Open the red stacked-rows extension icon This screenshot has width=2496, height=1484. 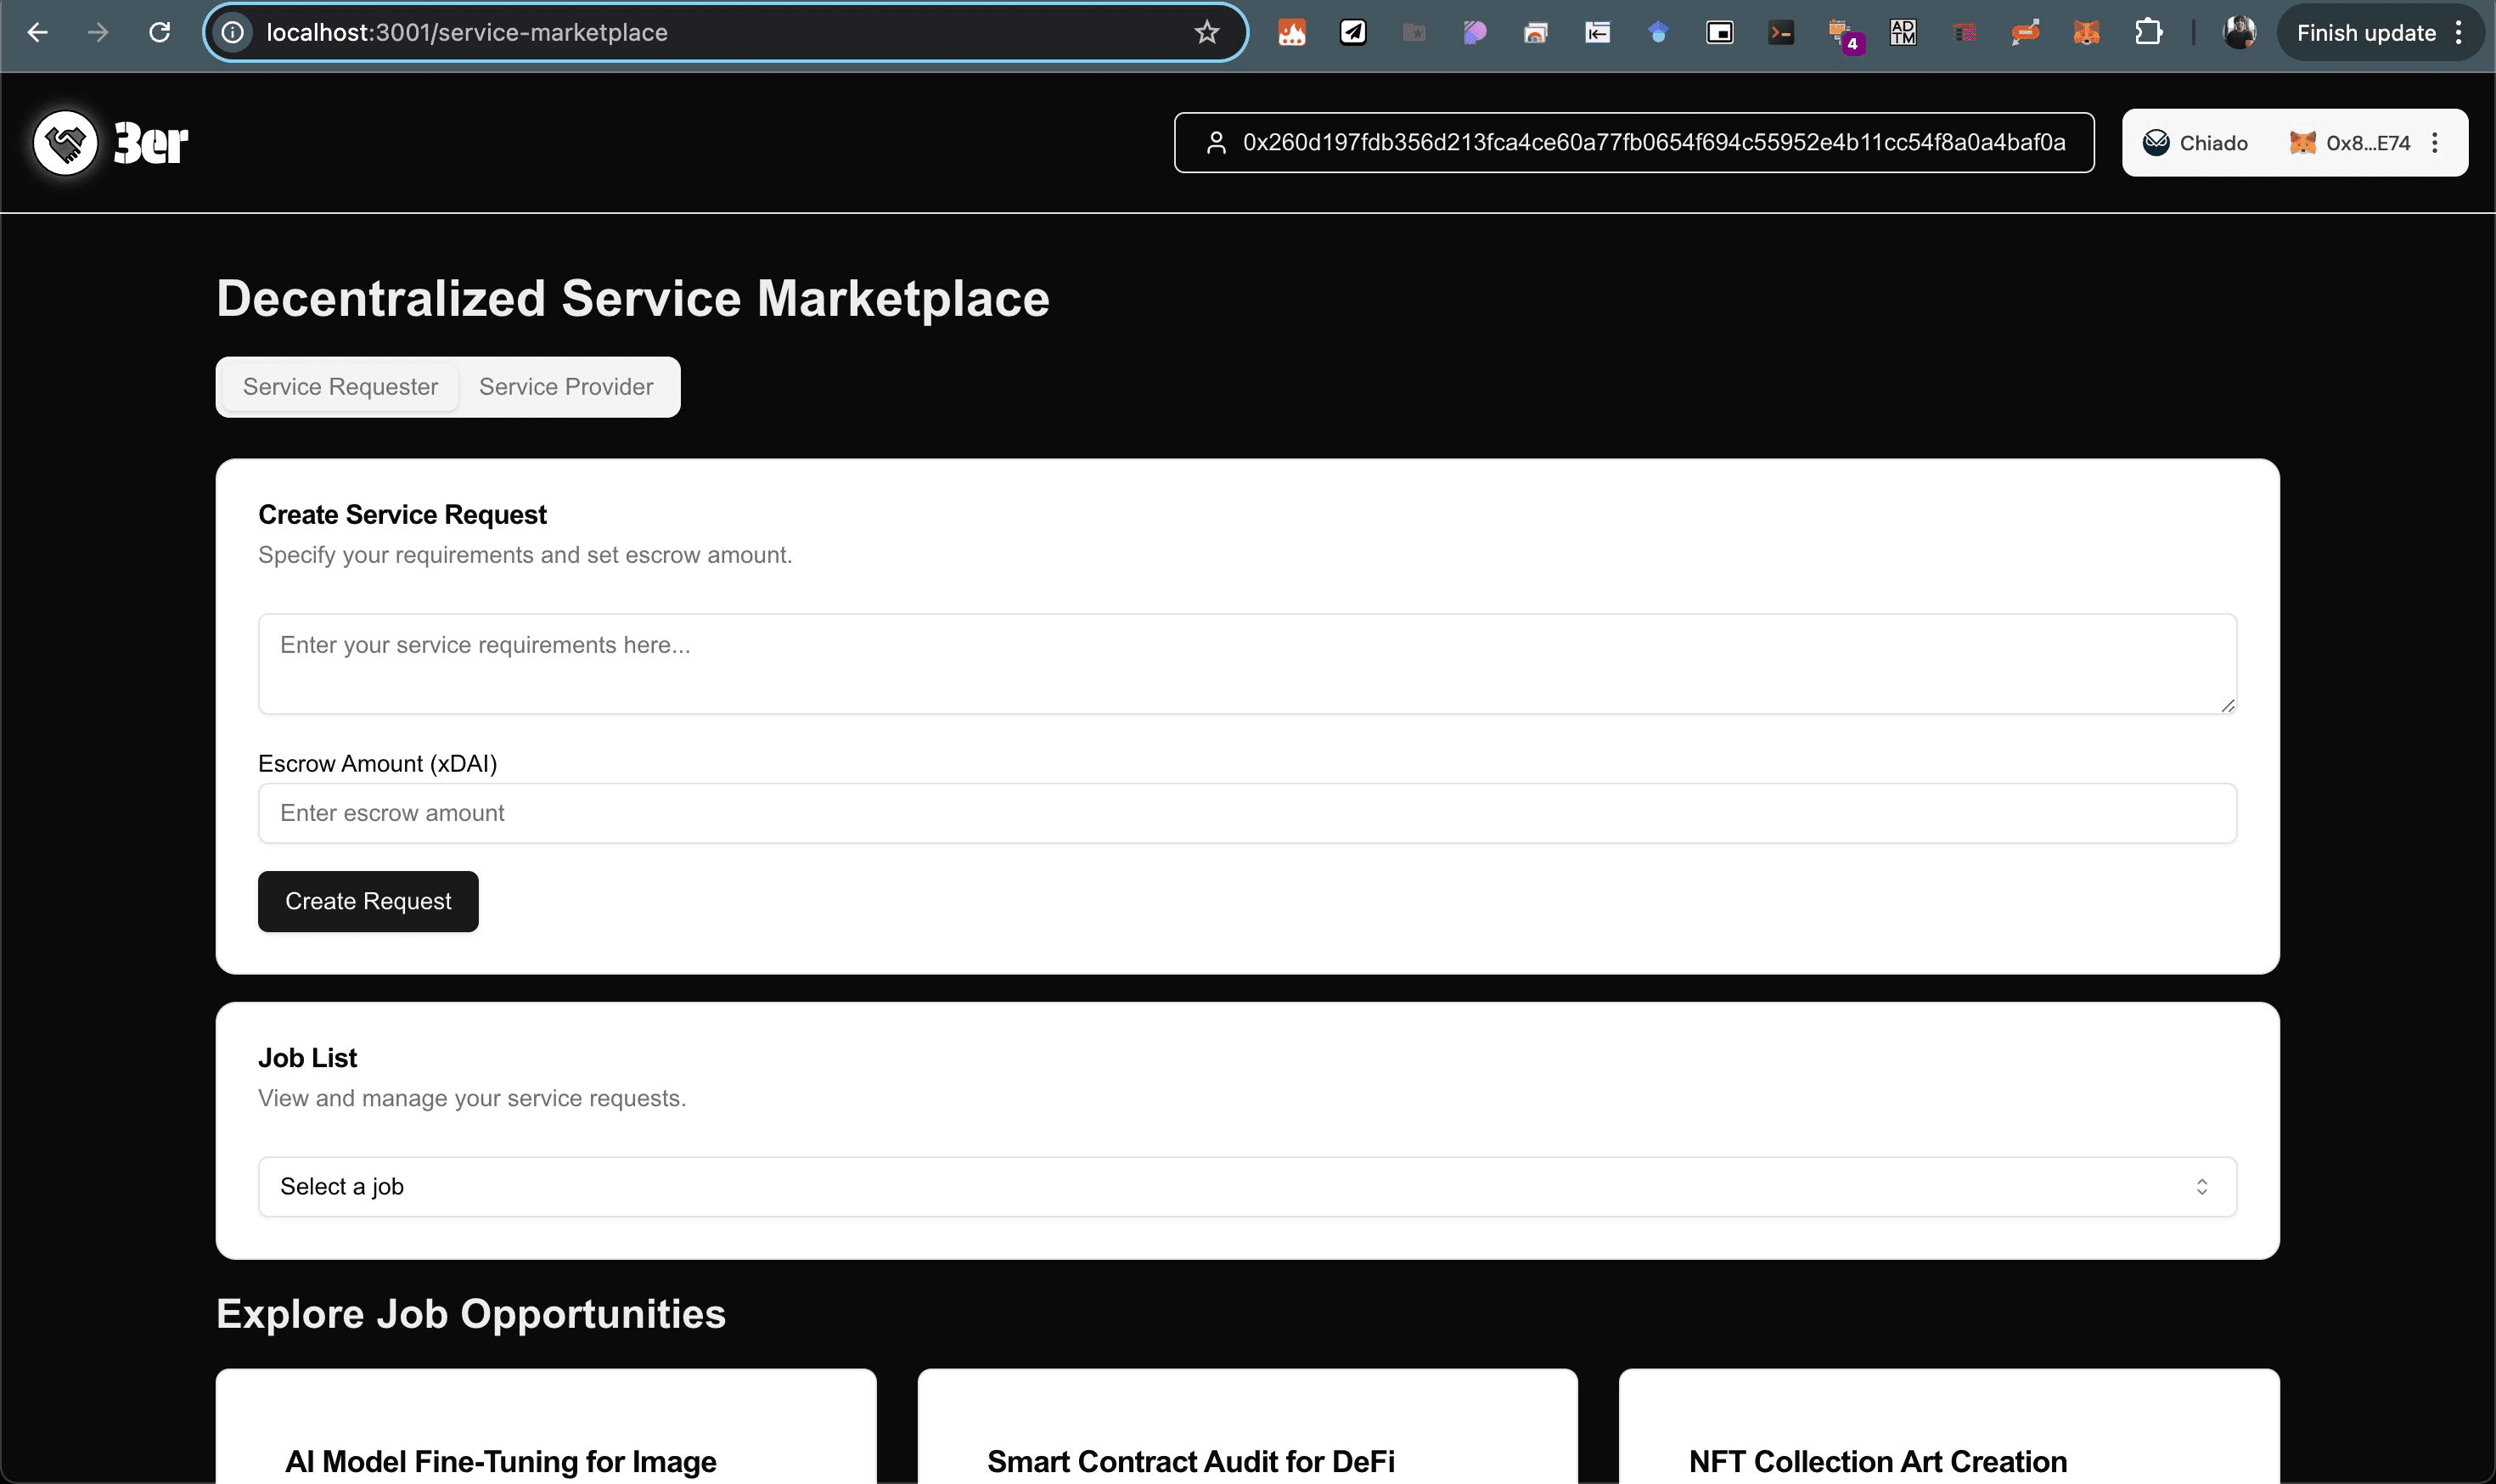(x=1964, y=32)
